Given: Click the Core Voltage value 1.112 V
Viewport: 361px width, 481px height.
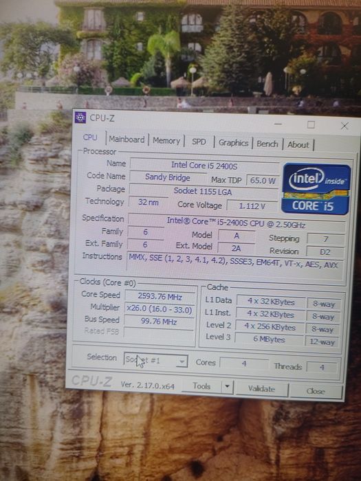Looking at the screenshot, I should coord(252,205).
